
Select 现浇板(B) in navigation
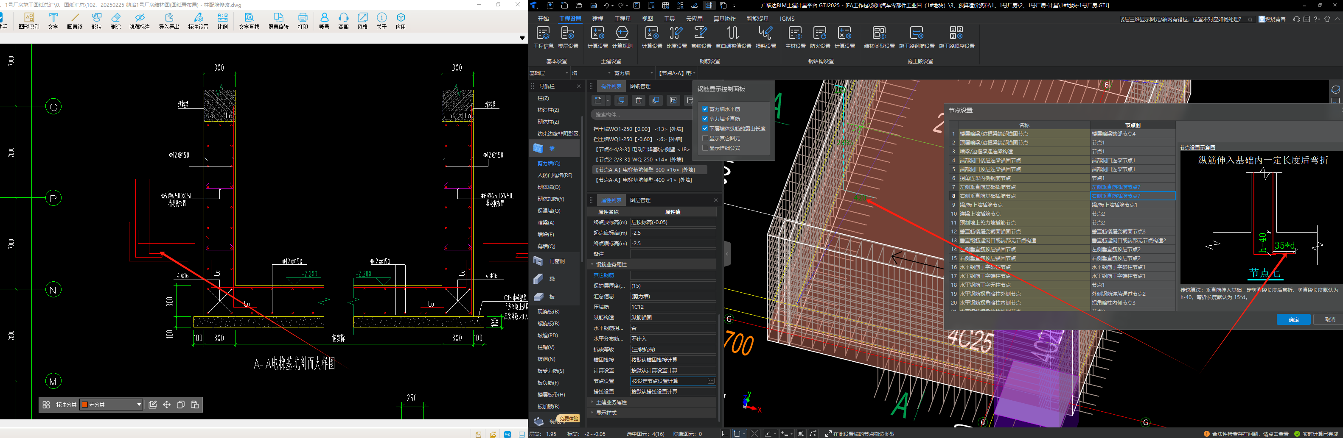pos(549,312)
